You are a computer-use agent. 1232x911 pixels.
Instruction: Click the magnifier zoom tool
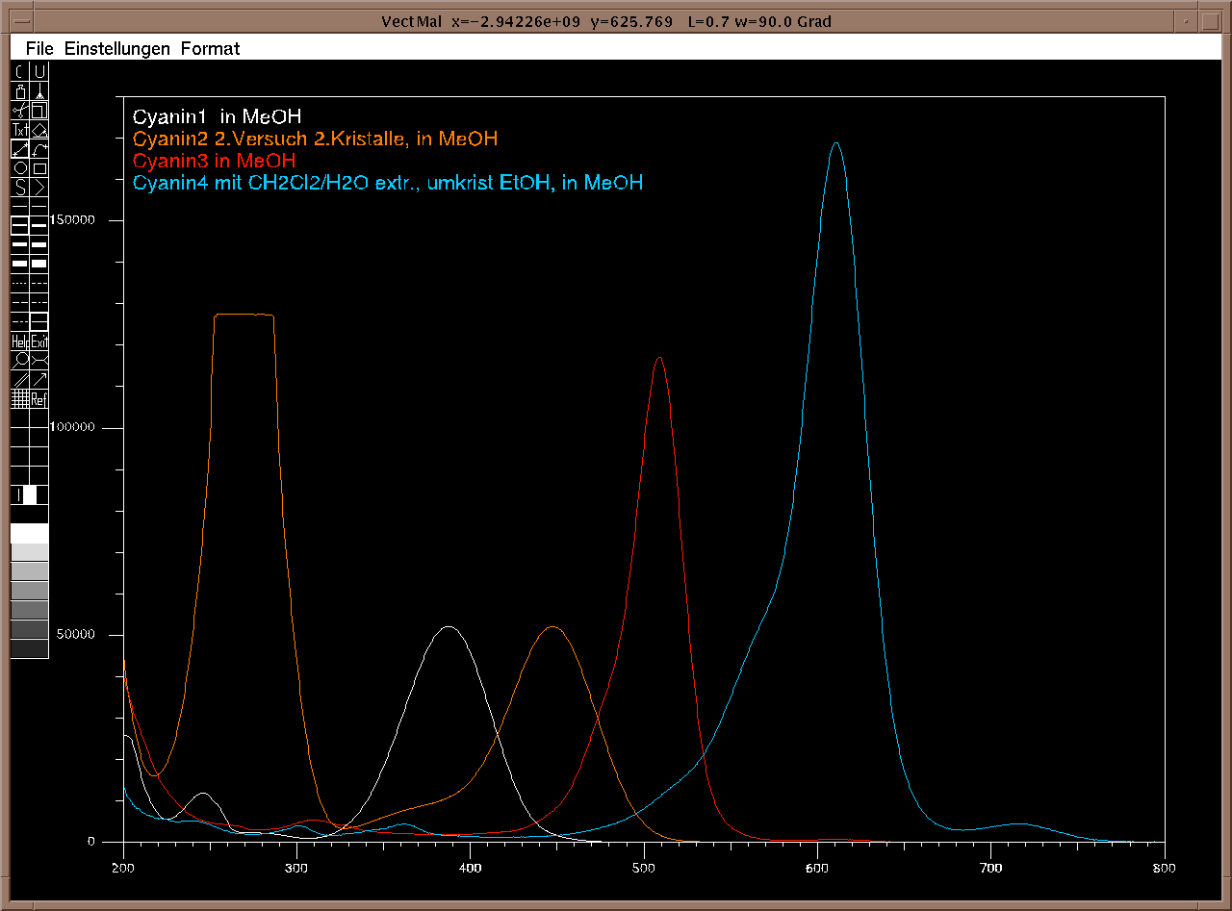19,361
